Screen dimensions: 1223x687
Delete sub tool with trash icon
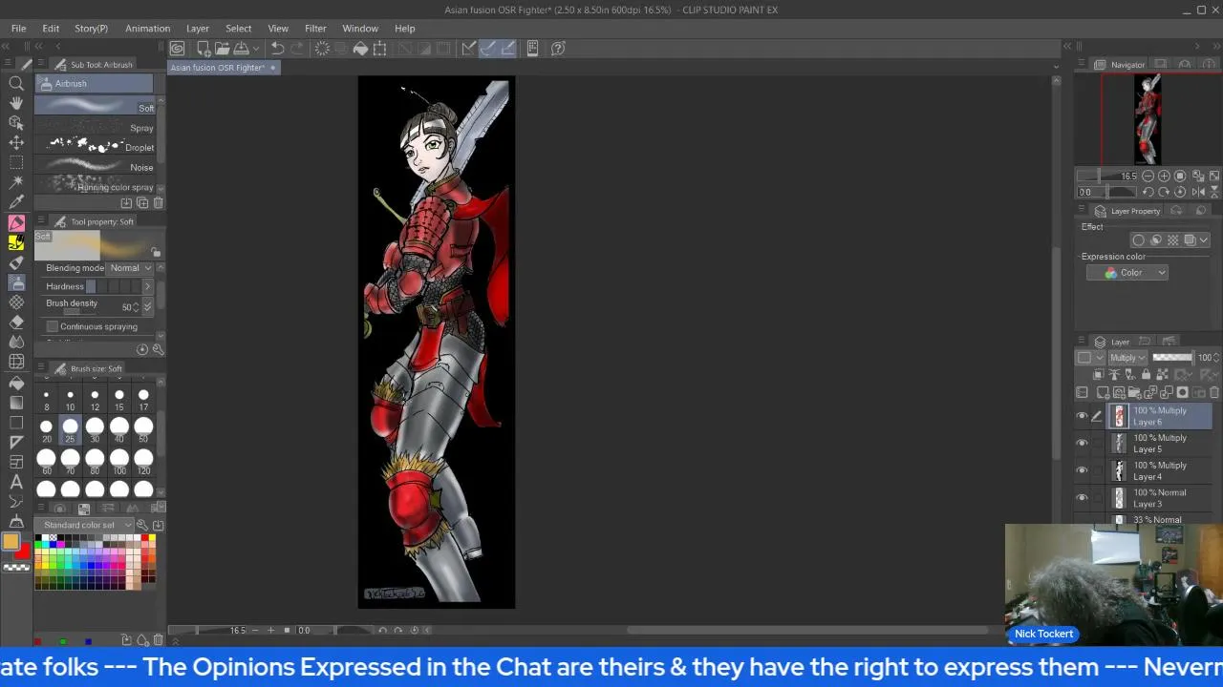pyautogui.click(x=158, y=202)
